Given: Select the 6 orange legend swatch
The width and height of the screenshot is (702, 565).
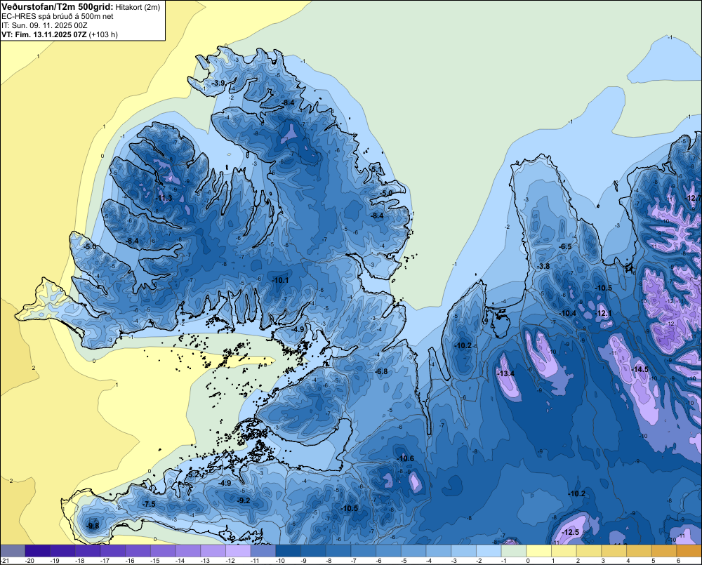Looking at the screenshot, I should [689, 551].
